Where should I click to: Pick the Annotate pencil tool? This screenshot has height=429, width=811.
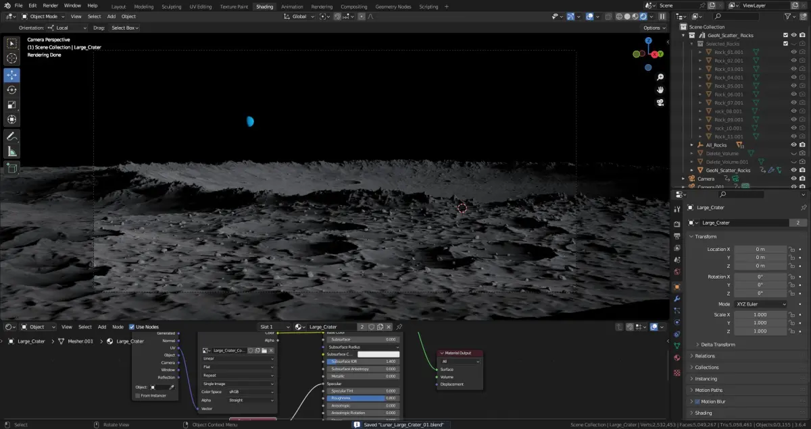(11, 136)
